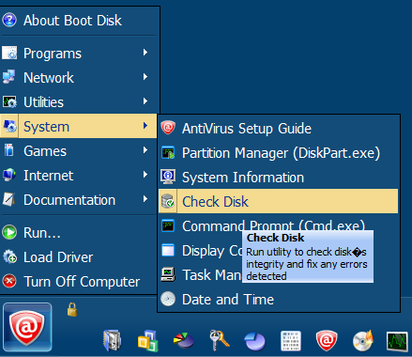Click the file cabinet taskbar icon
412x357 pixels.
[112, 340]
